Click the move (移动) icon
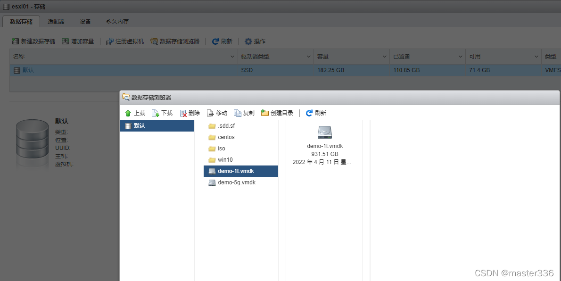Viewport: 561px width, 281px height. pyautogui.click(x=210, y=113)
